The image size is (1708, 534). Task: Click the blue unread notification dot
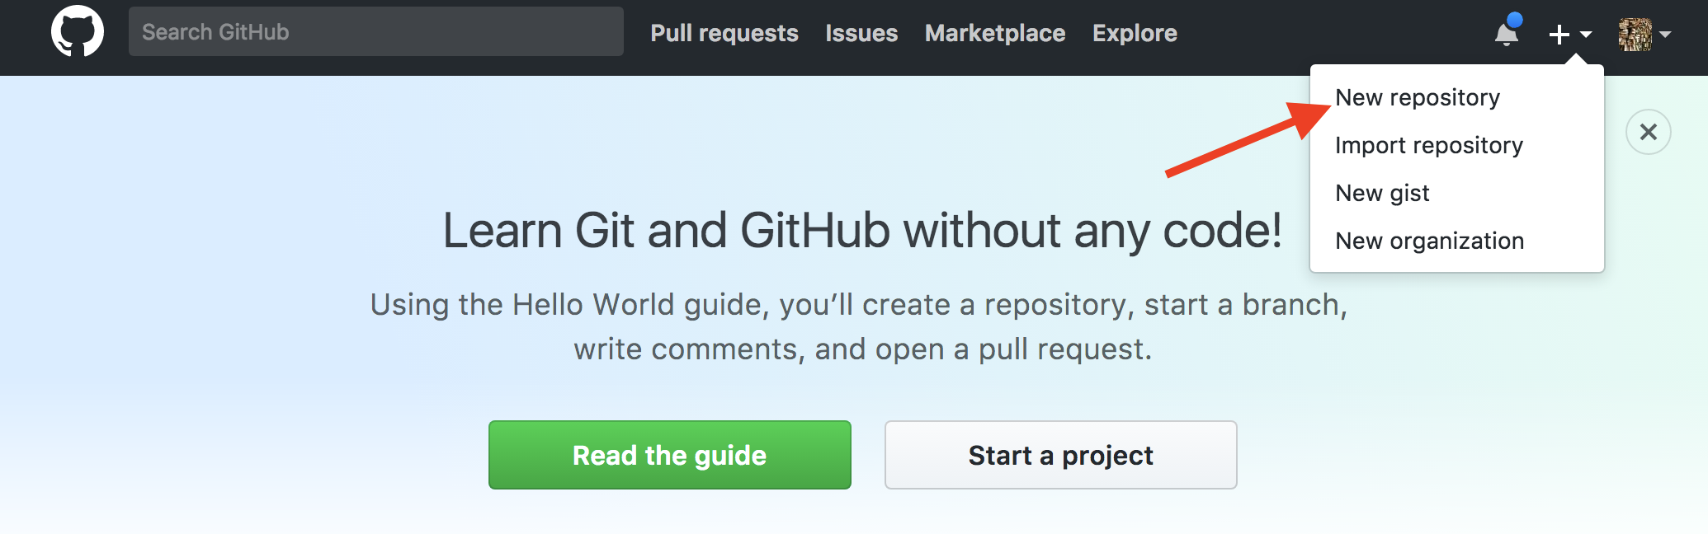coord(1514,20)
